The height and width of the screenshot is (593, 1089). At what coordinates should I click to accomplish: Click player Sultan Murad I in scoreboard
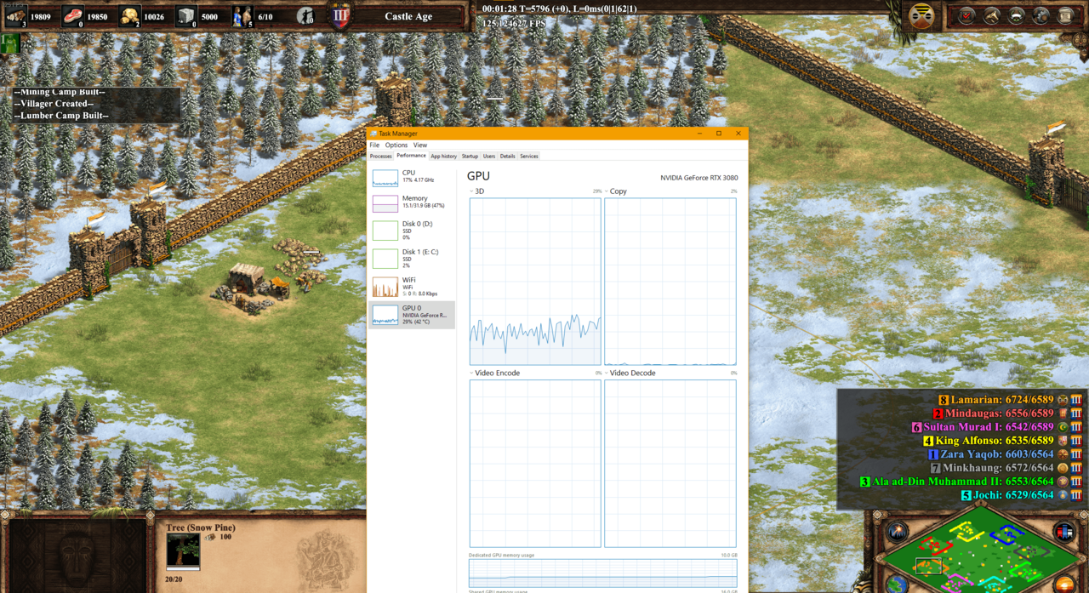(983, 427)
